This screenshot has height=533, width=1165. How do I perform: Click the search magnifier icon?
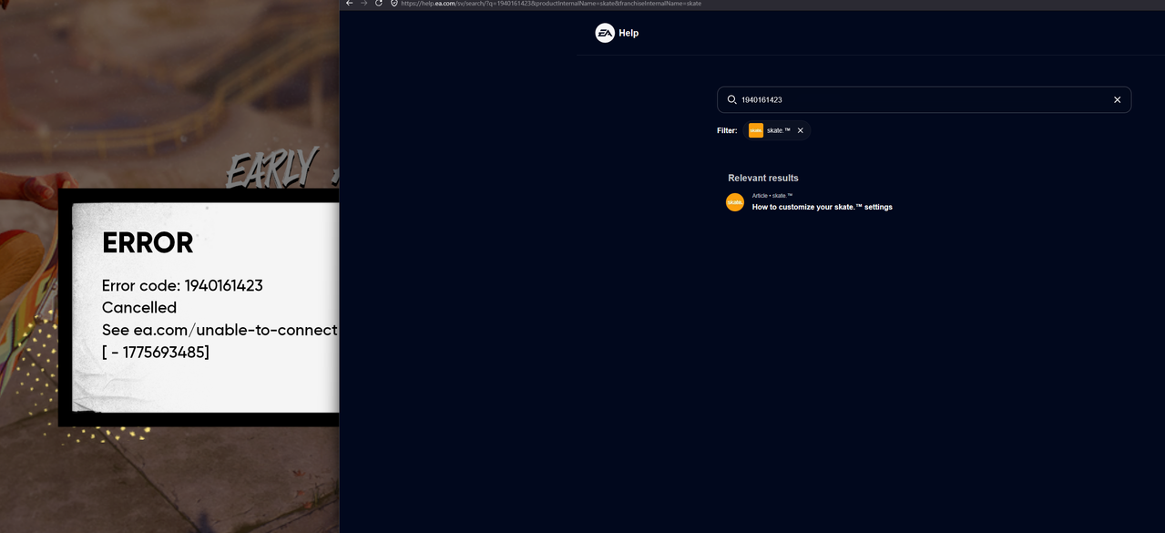731,99
